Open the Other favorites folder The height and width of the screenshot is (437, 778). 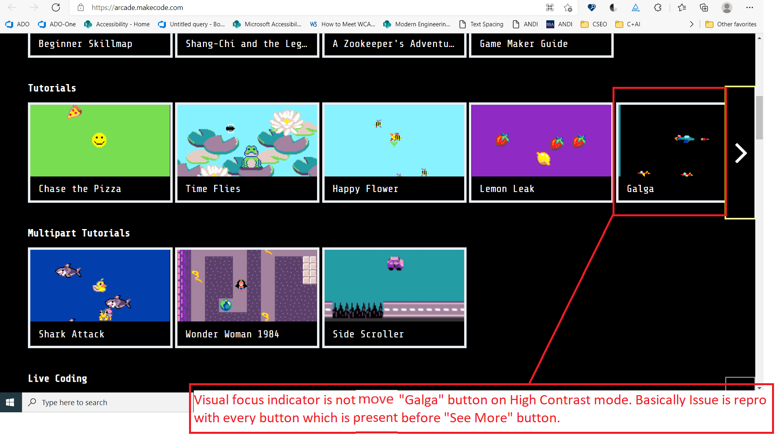coord(731,24)
